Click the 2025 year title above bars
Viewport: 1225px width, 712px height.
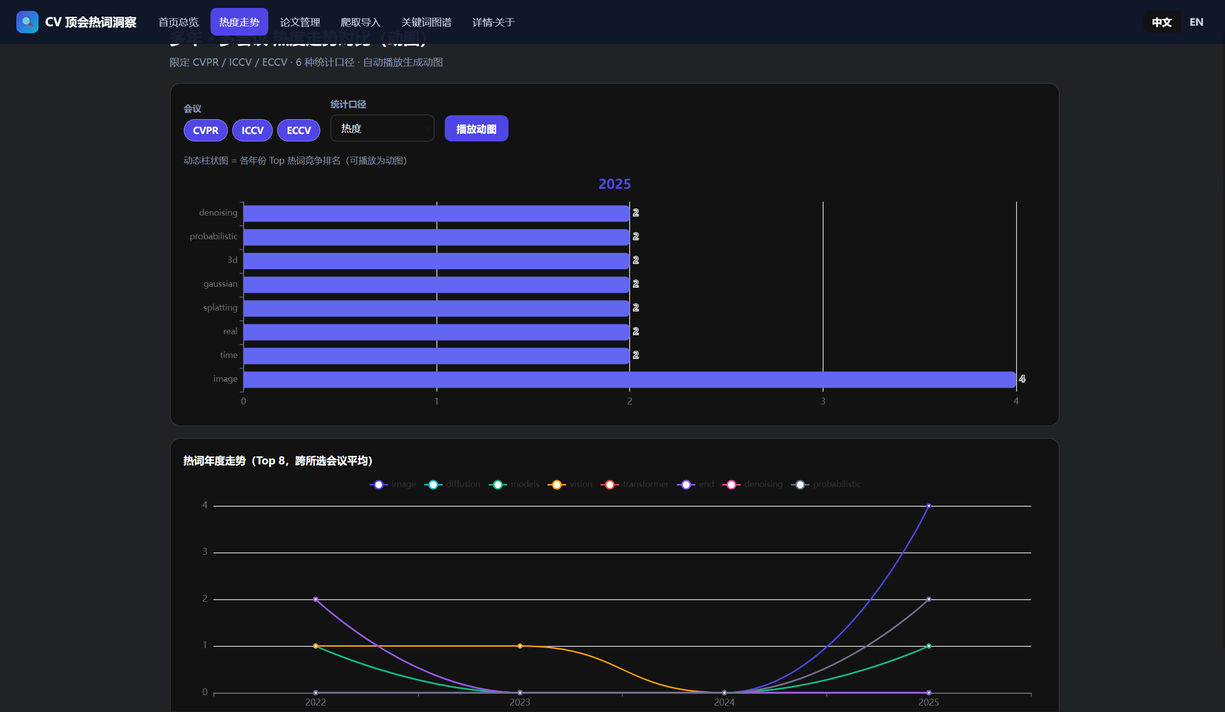(x=615, y=184)
